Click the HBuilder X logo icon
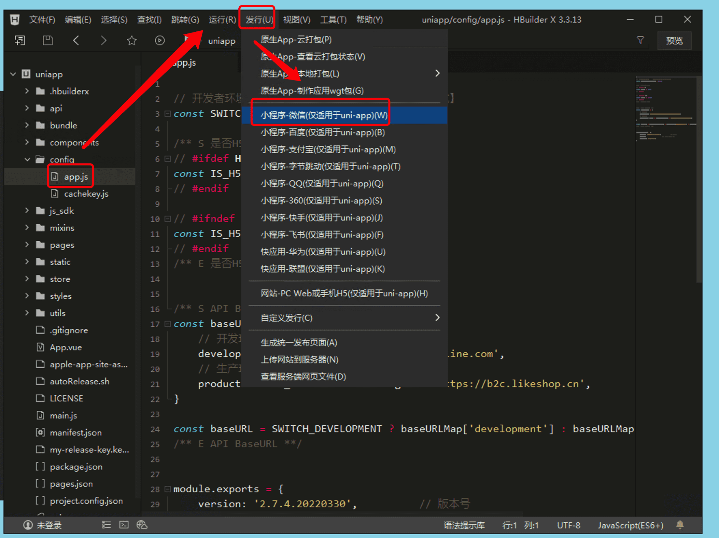Image resolution: width=719 pixels, height=538 pixels. click(x=14, y=19)
